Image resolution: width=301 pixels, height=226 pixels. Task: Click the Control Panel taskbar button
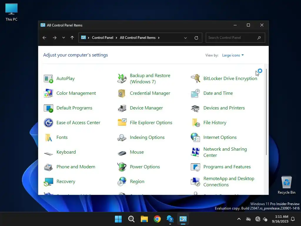(183, 219)
